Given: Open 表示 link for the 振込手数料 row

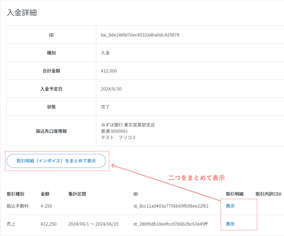Looking at the screenshot, I should point(230,206).
